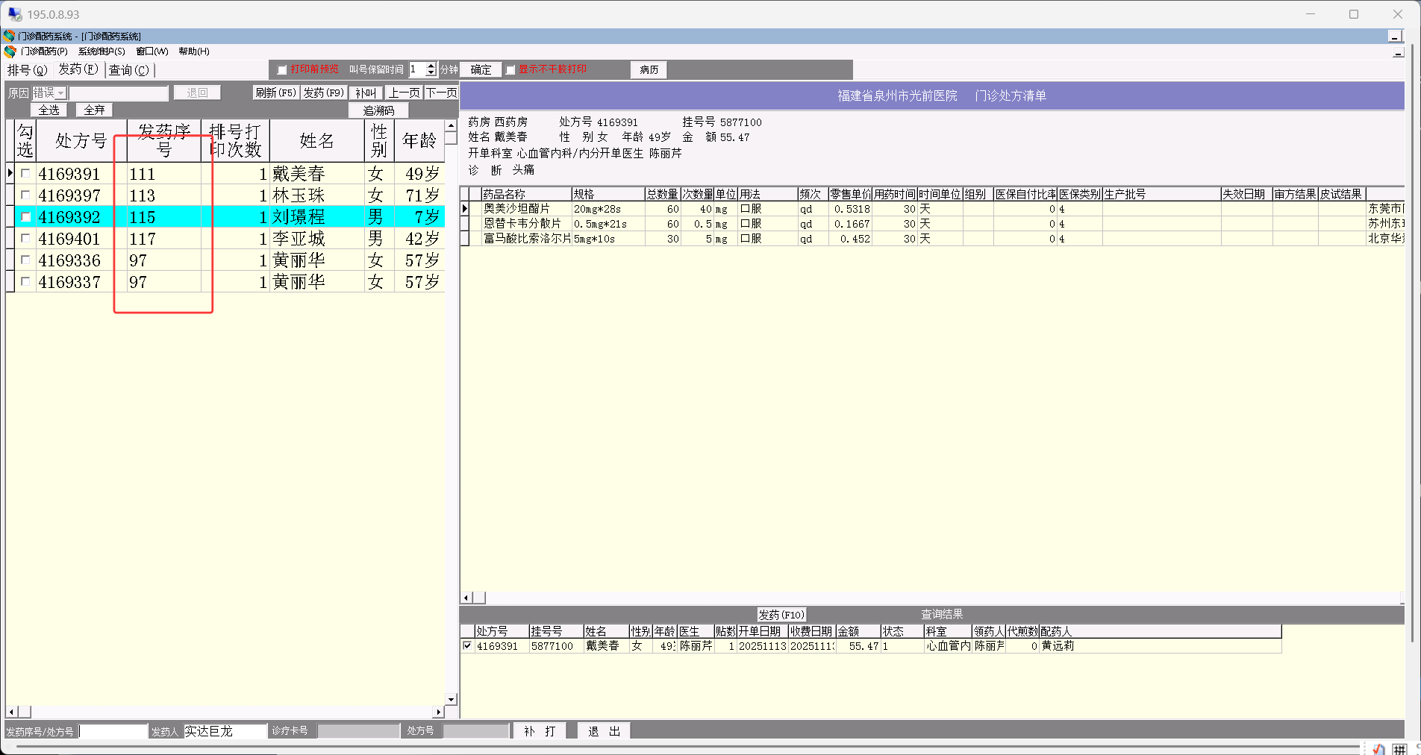Enable the 打印前预览 checkbox
Image resolution: width=1421 pixels, height=755 pixels.
click(x=282, y=70)
